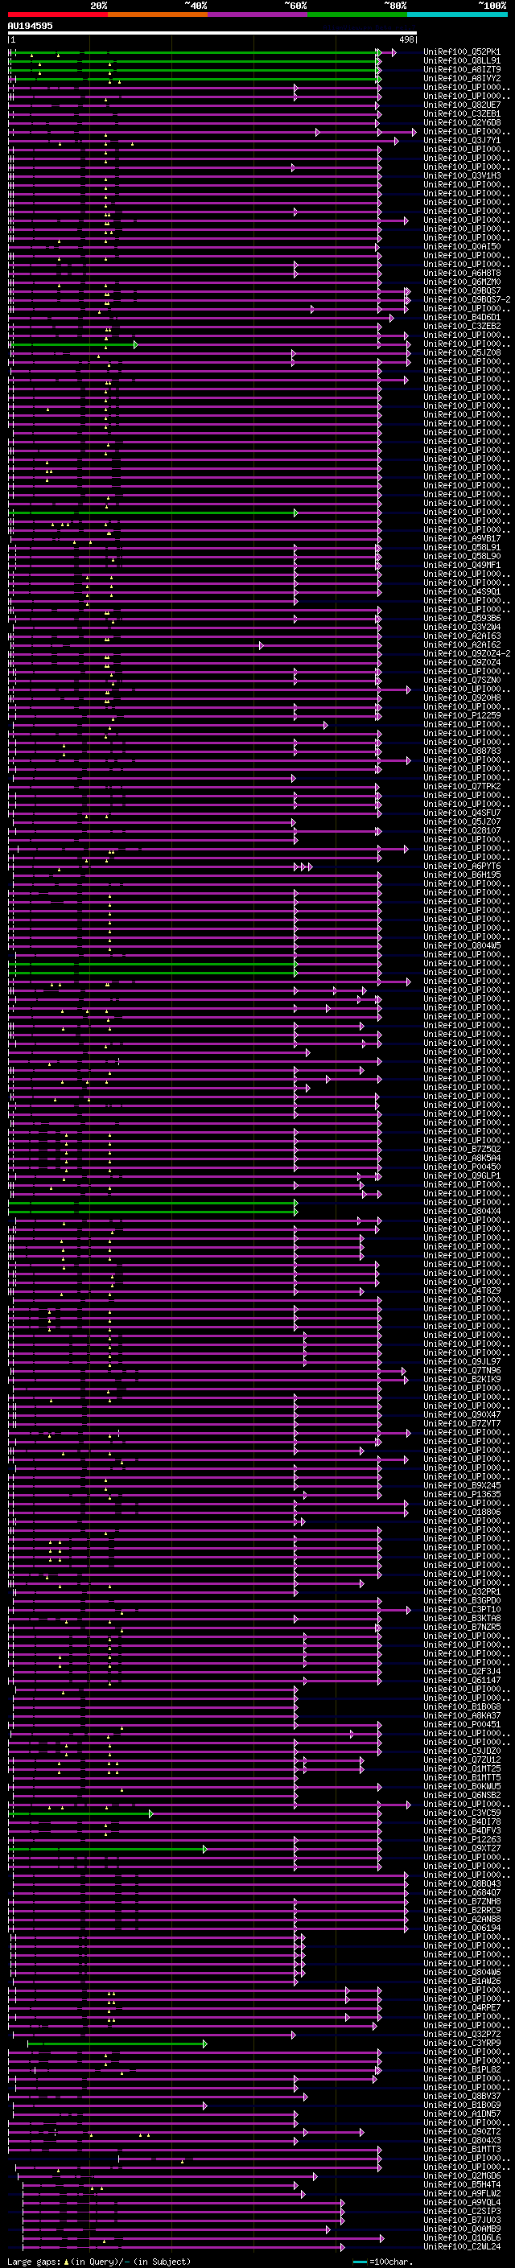
Task: Select hit UniRef100_Q804W5
Action: pyautogui.click(x=462, y=945)
